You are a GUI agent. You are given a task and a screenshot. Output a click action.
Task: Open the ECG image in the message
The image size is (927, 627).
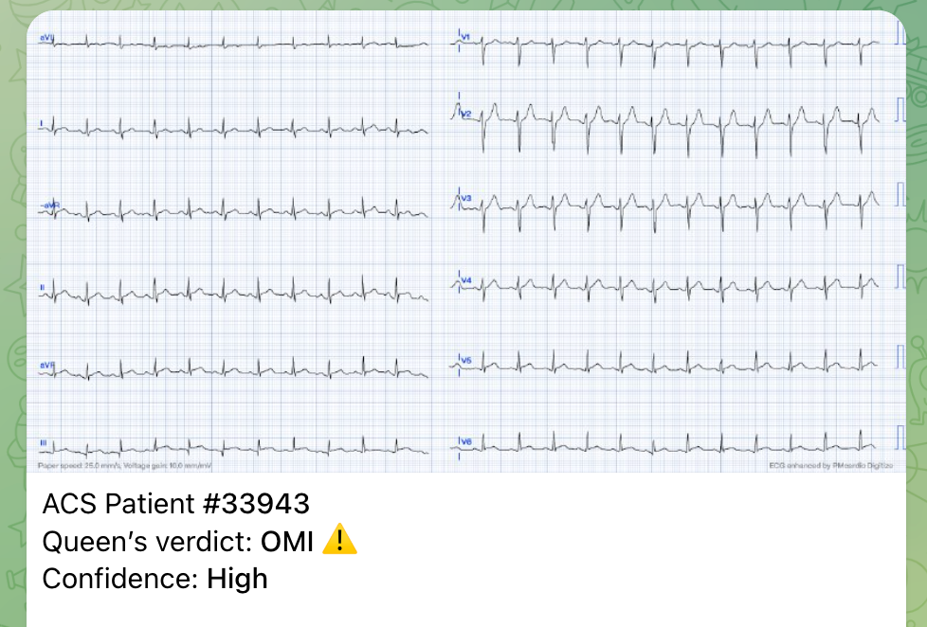pyautogui.click(x=465, y=242)
